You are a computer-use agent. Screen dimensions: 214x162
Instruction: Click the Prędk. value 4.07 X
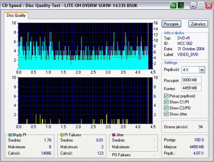point(198,153)
